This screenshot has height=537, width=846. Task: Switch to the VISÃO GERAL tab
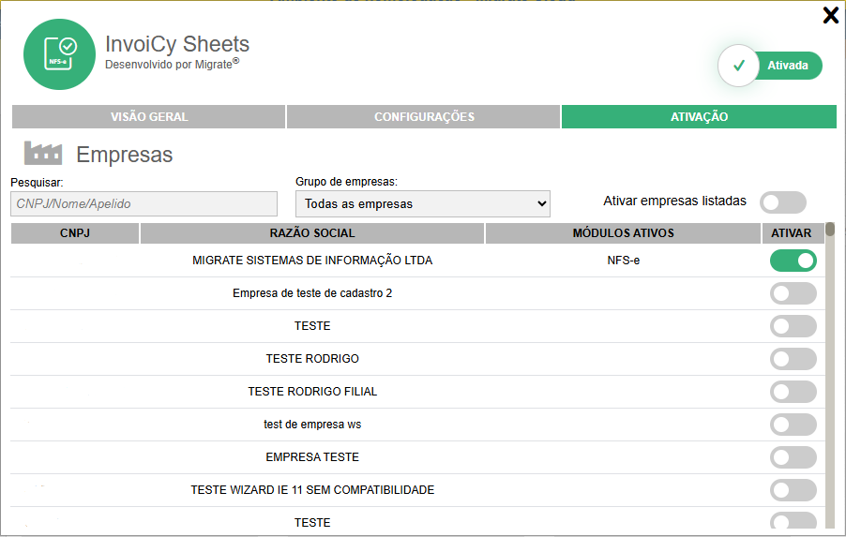[x=149, y=117]
